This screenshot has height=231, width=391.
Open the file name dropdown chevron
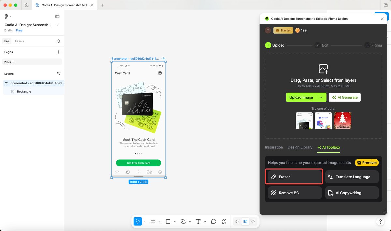(x=58, y=25)
